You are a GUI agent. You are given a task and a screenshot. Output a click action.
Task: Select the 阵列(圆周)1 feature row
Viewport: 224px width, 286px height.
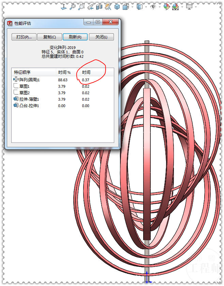click(63, 80)
